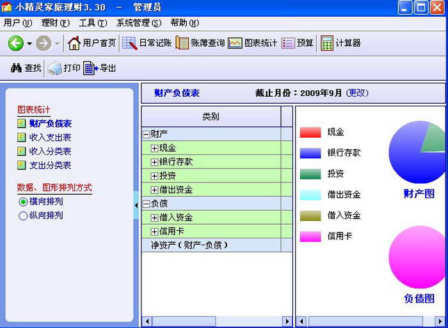Click the magenta 信用卡 legend swatch
The width and height of the screenshot is (448, 328).
[310, 236]
